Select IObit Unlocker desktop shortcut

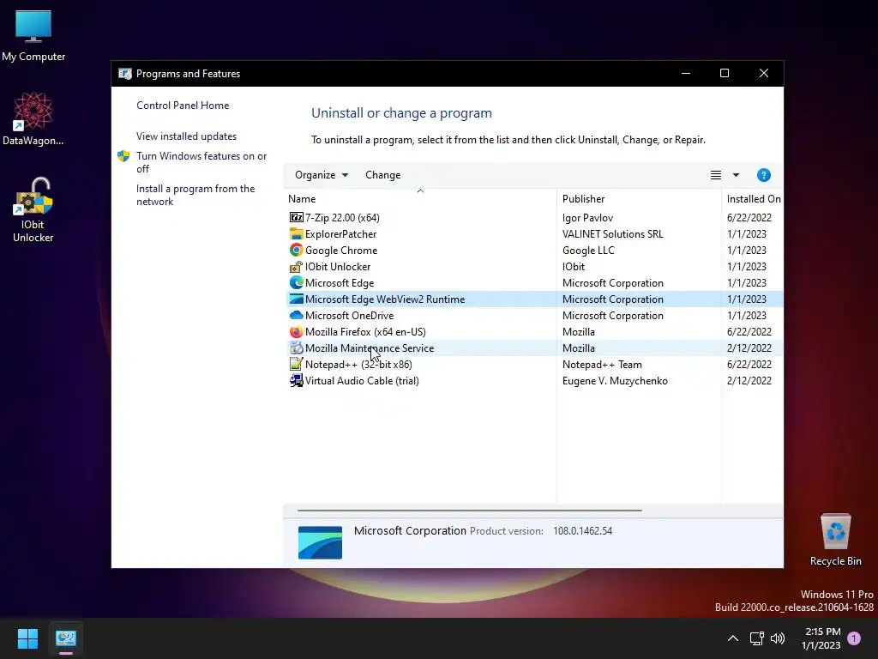click(33, 209)
